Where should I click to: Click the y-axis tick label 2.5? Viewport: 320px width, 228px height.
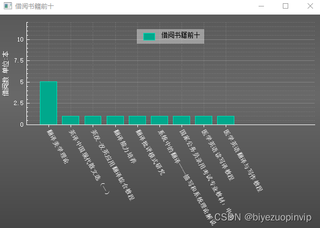(x=19, y=103)
